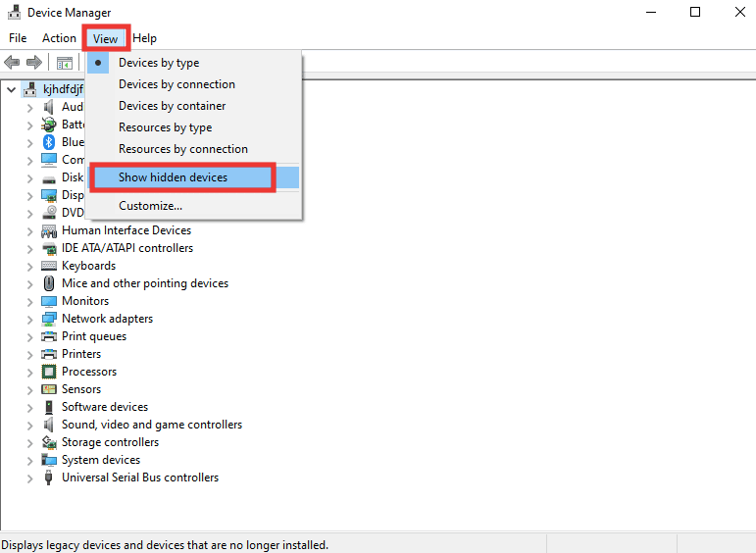The image size is (756, 553).
Task: Click the IDE ATA/ATAPI controllers icon
Action: click(49, 249)
